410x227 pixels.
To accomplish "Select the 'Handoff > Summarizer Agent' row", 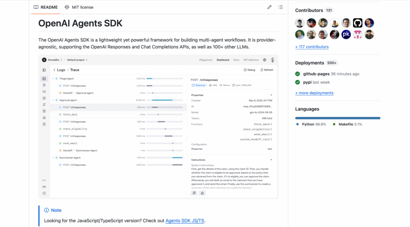I will [x=118, y=150].
